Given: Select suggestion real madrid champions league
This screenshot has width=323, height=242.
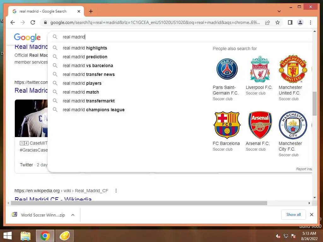Looking at the screenshot, I should [x=94, y=110].
